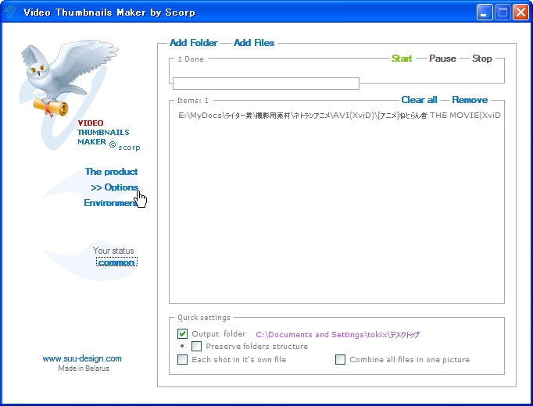Image resolution: width=533 pixels, height=406 pixels.
Task: Remove the selected item
Action: (x=470, y=100)
